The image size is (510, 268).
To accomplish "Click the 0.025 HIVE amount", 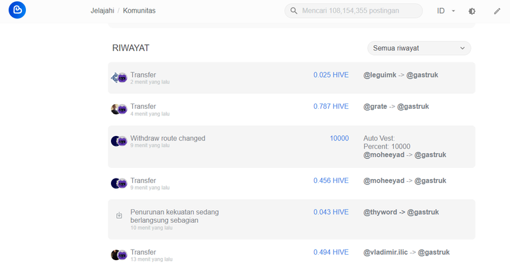I will click(331, 75).
